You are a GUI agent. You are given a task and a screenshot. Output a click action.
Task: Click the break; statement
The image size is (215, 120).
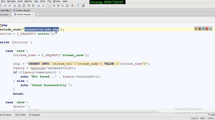(x=18, y=94)
